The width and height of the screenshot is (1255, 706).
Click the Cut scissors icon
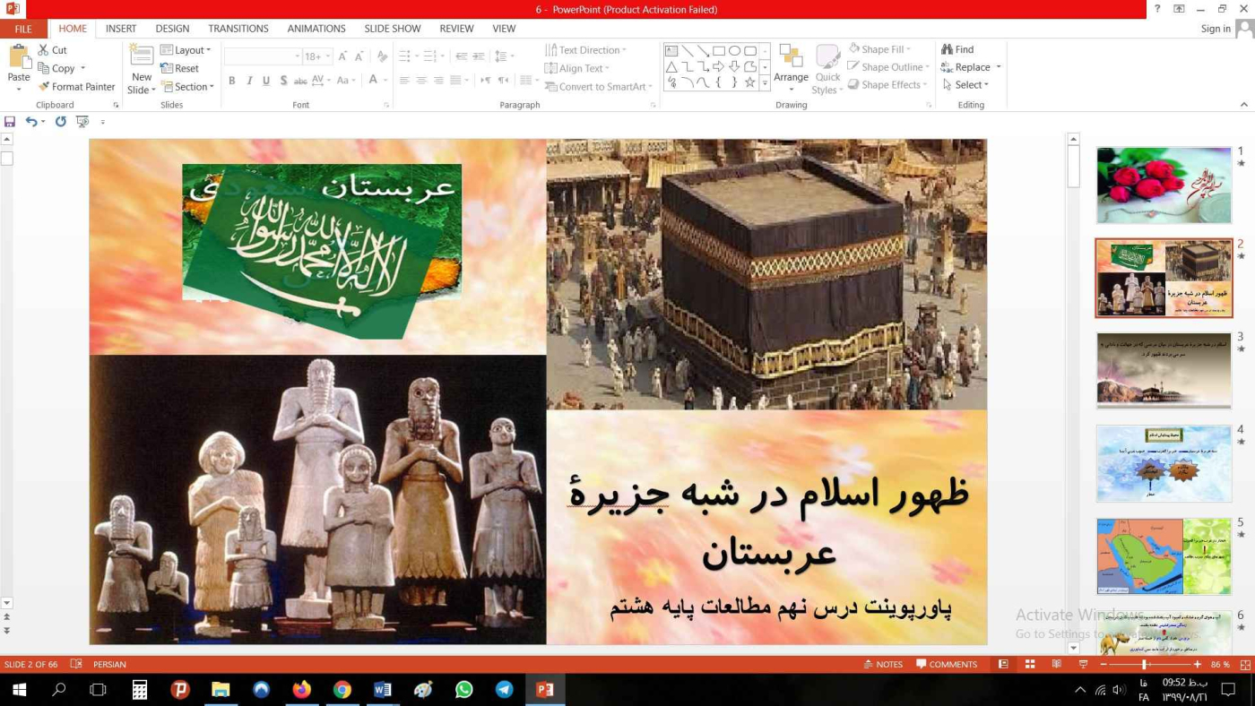tap(43, 50)
